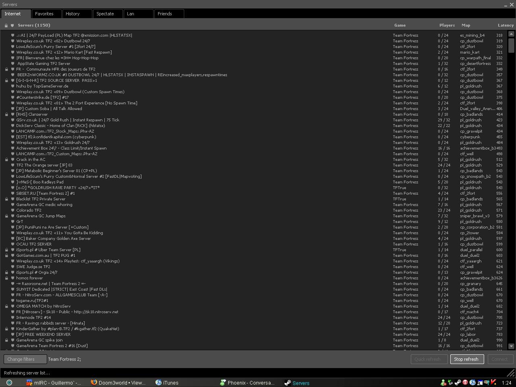Screen dimensions: 516x387
Task: Click shield icon on Internode TF2 #14 row
Action: 12,318
